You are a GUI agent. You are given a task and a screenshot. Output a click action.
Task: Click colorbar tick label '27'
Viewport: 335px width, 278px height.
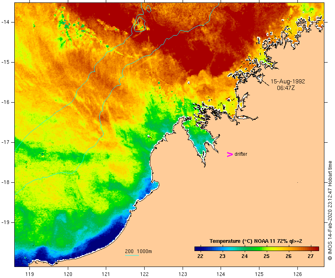click(310, 256)
